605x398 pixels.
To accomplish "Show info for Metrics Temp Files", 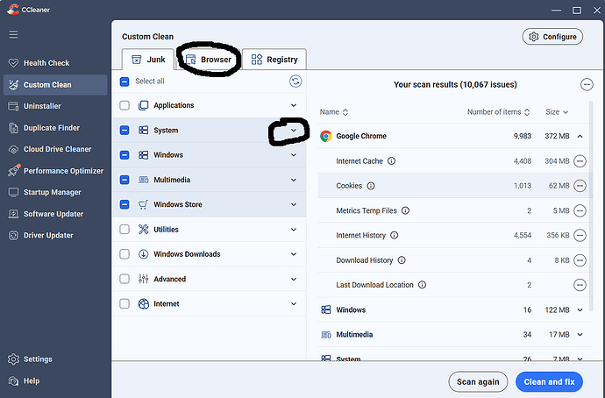I will tap(405, 210).
